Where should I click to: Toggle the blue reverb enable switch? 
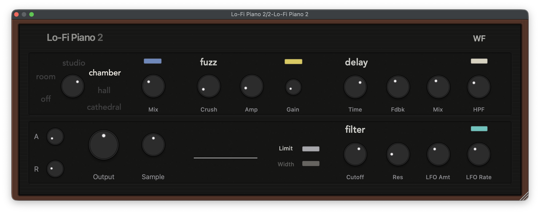click(x=153, y=61)
